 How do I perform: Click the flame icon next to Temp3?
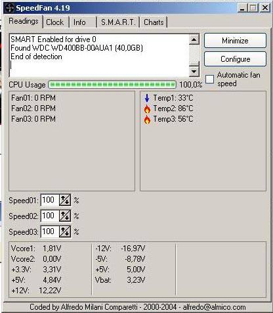(x=147, y=120)
